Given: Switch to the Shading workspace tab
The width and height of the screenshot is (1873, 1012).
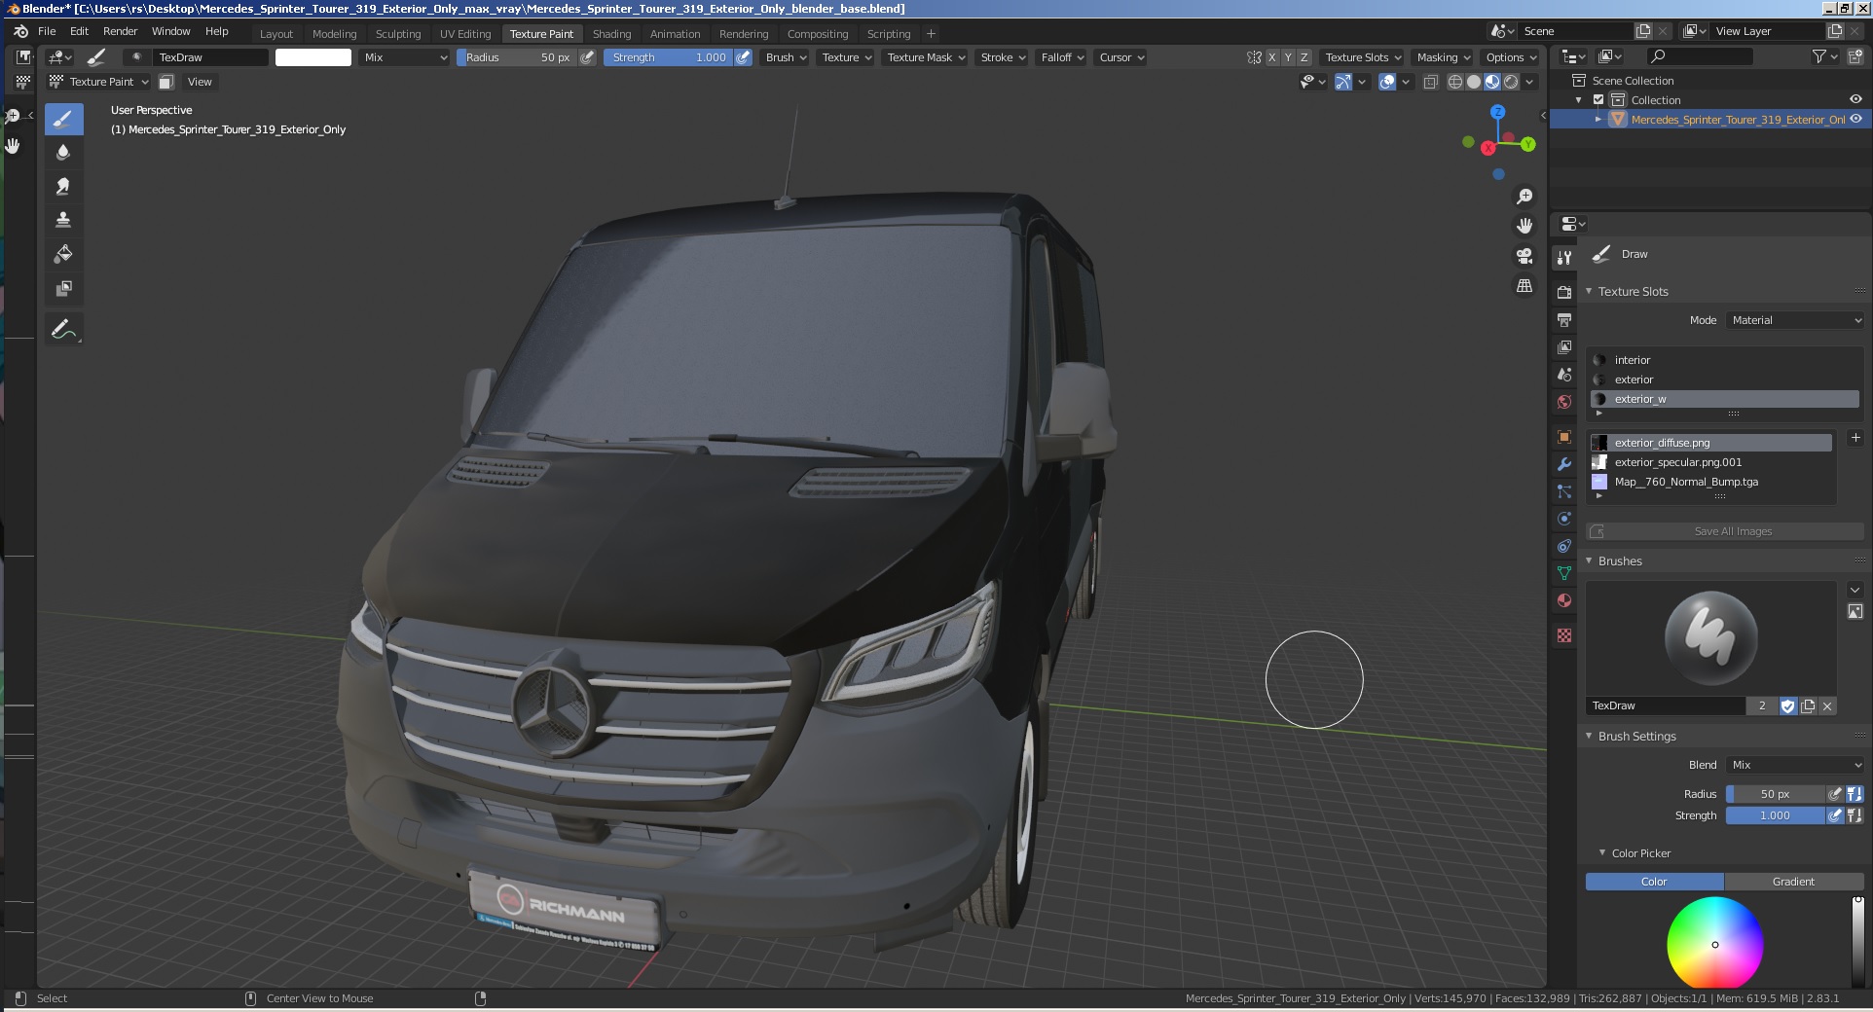Looking at the screenshot, I should (611, 33).
